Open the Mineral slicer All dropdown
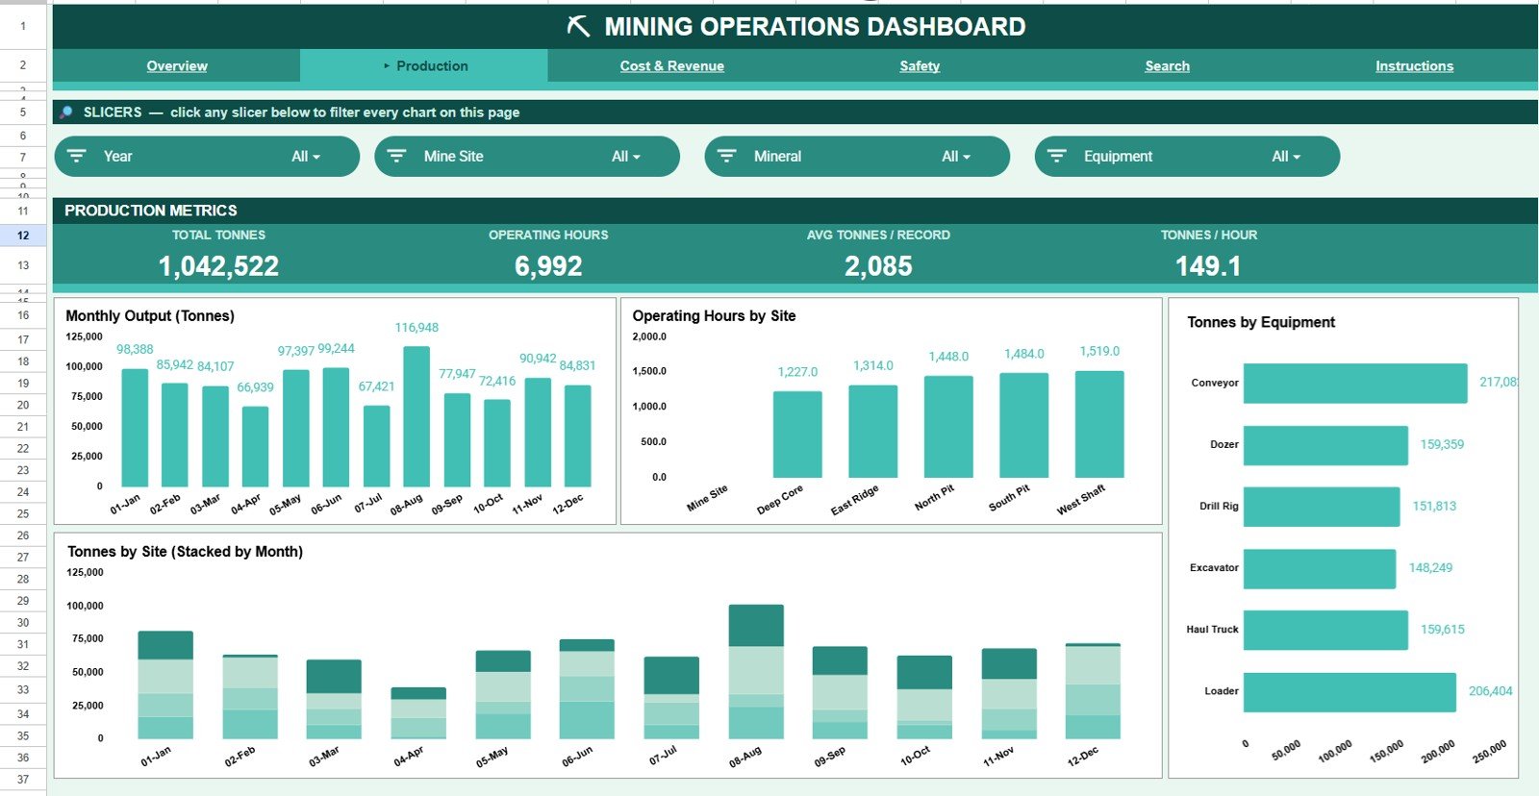Viewport: 1539px width, 796px height. pos(956,157)
